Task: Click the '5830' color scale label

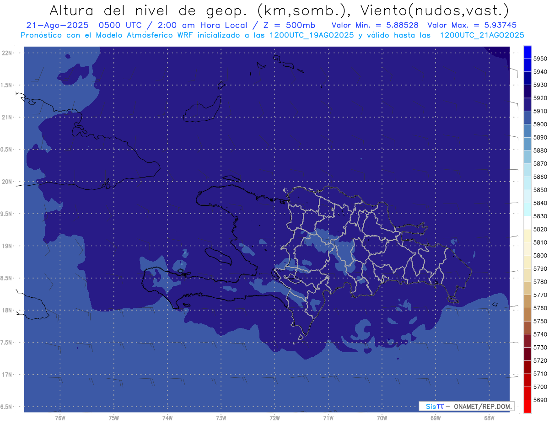Action: (x=540, y=216)
